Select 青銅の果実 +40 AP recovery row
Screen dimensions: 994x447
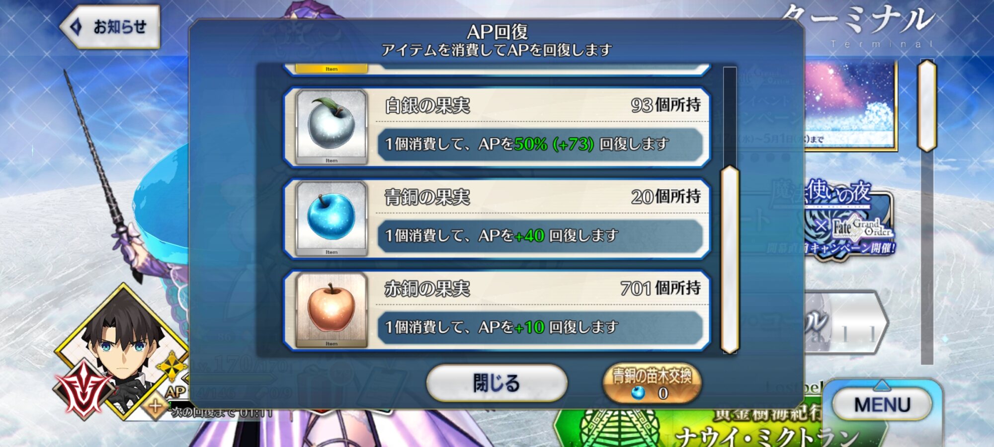497,219
